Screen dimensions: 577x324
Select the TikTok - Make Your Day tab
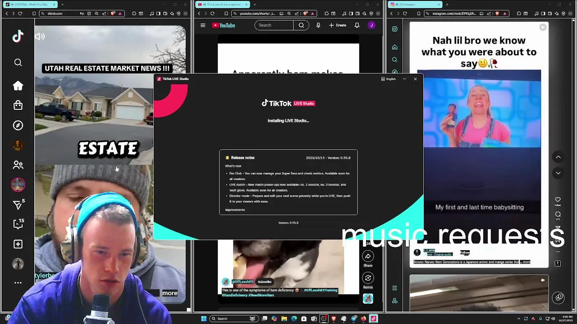coord(29,4)
